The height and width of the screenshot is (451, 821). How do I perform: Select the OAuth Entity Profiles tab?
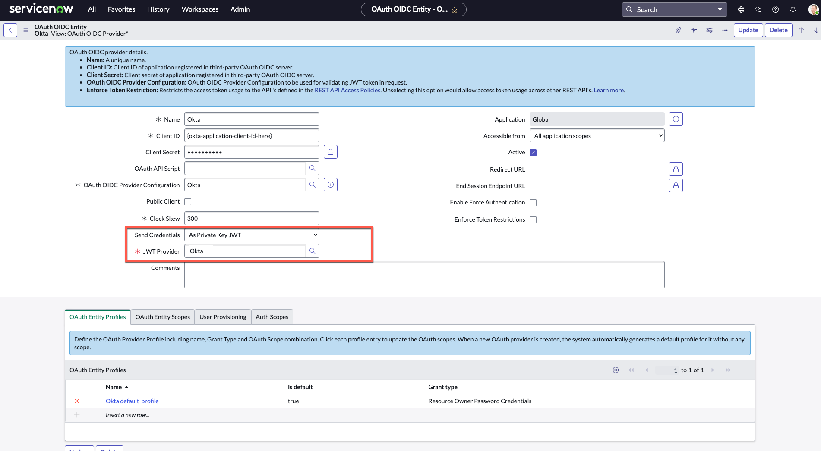[98, 317]
